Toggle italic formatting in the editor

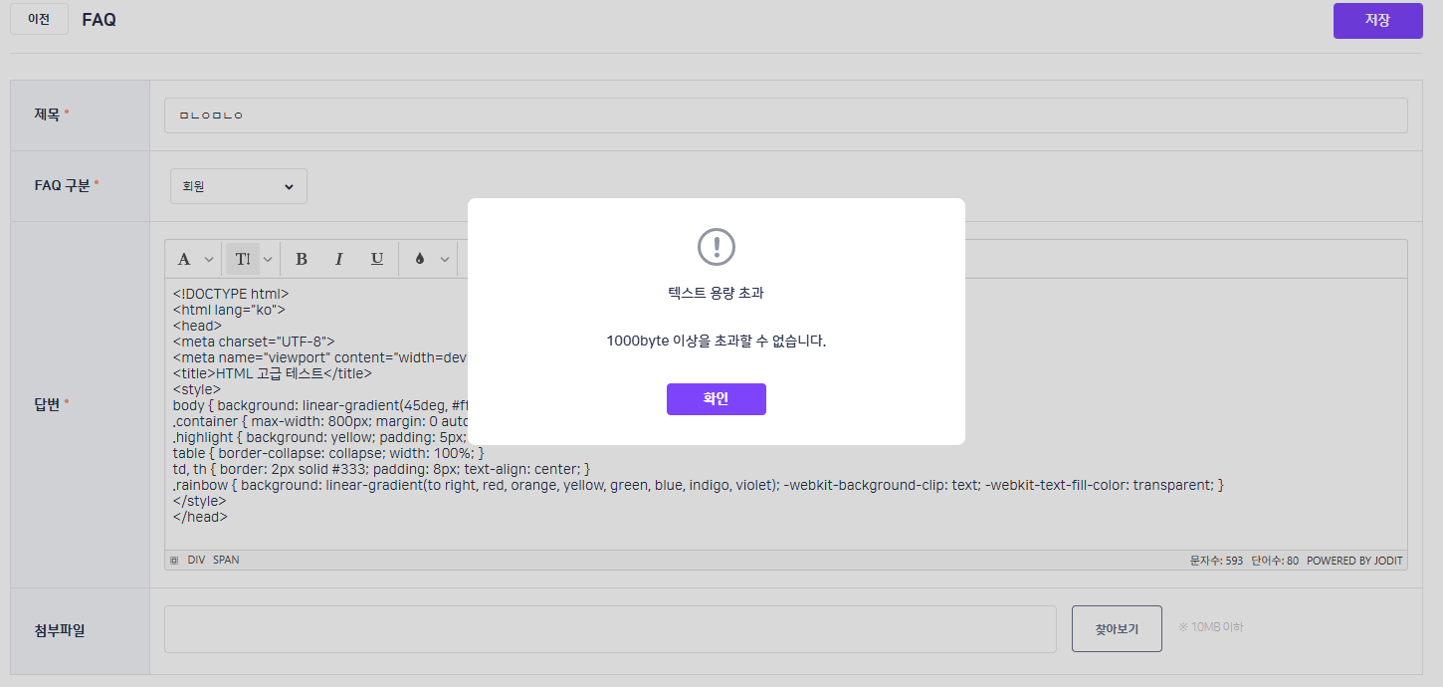point(338,259)
